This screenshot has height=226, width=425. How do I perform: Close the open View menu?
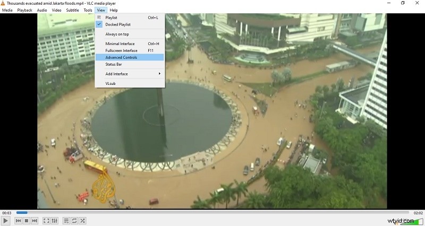(x=101, y=10)
